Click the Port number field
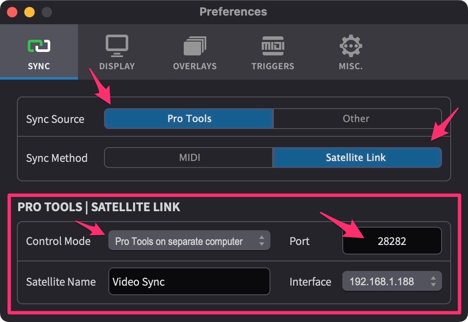468x322 pixels. (x=392, y=241)
